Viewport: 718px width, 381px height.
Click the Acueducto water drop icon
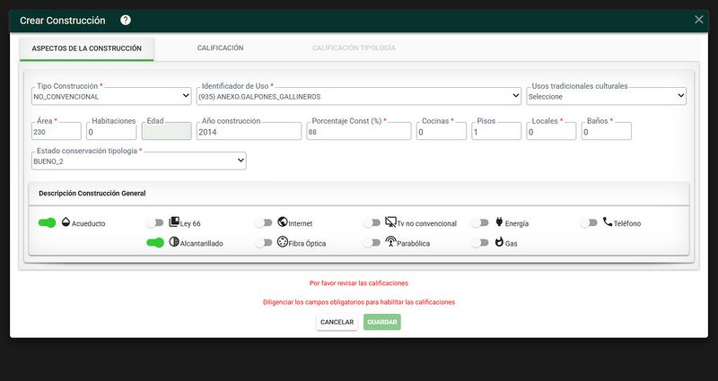pos(66,222)
